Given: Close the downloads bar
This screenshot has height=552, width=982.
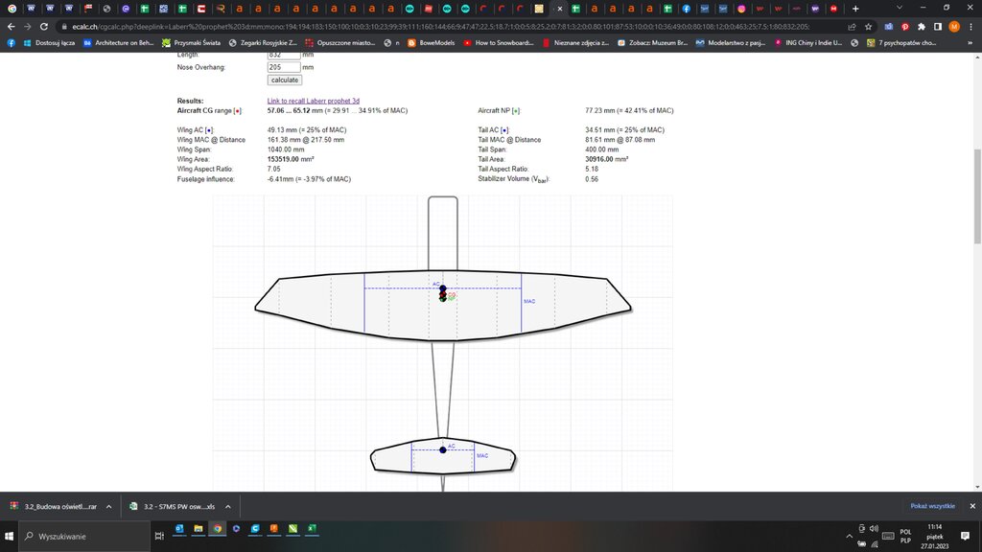Looking at the screenshot, I should [971, 506].
